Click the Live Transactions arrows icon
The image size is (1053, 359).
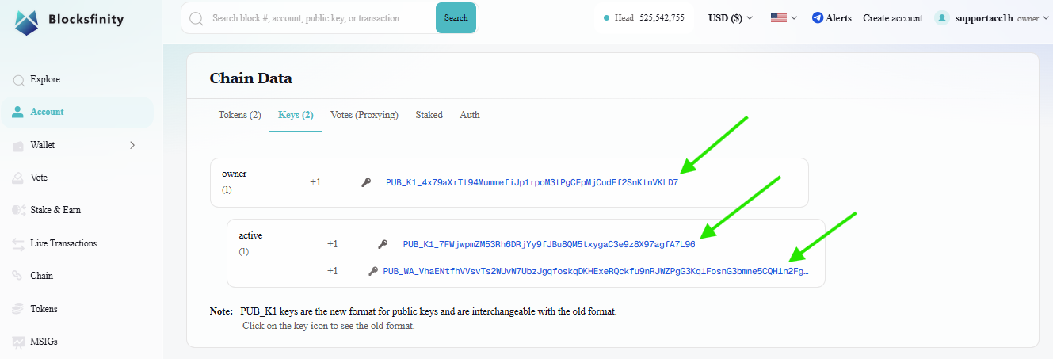click(x=17, y=244)
